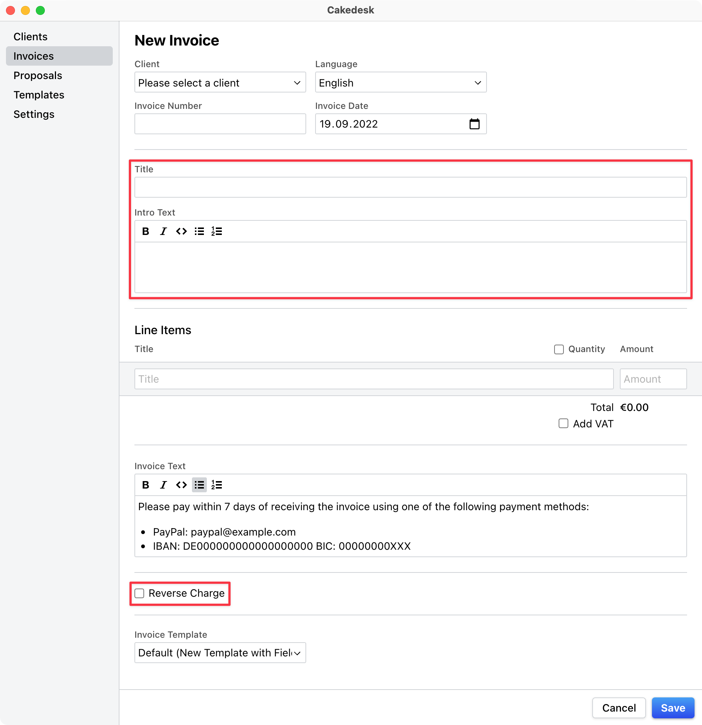Viewport: 702px width, 725px height.
Task: Open the Invoice Date calendar picker
Action: 474,124
